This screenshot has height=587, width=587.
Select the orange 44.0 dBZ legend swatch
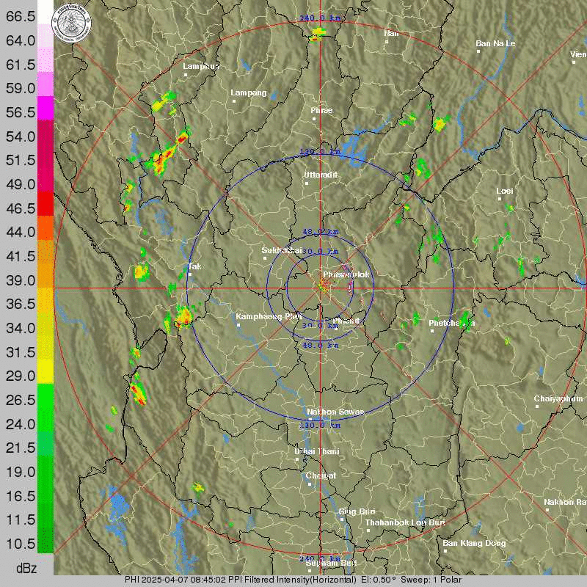tap(45, 227)
